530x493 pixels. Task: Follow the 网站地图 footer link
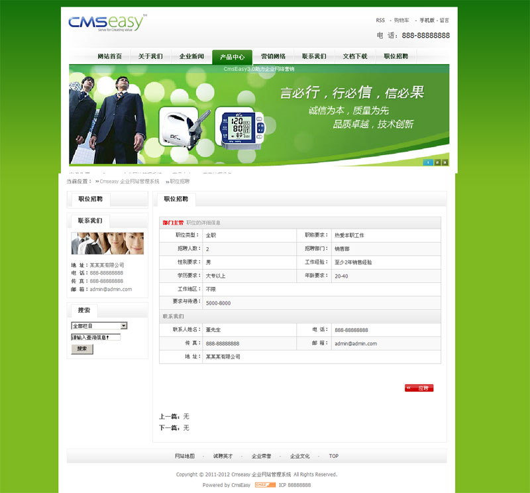click(185, 456)
